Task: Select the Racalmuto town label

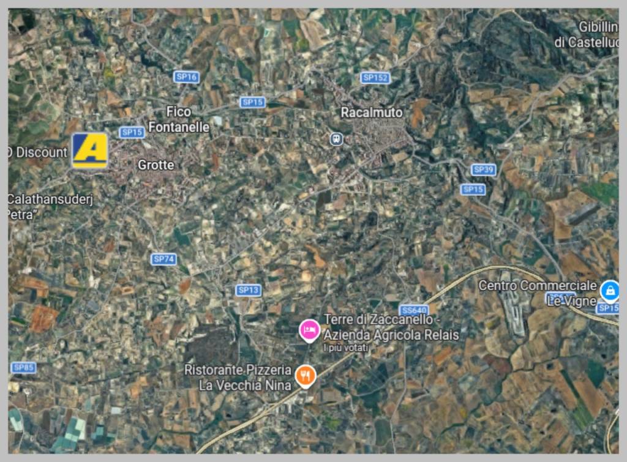Action: click(372, 113)
